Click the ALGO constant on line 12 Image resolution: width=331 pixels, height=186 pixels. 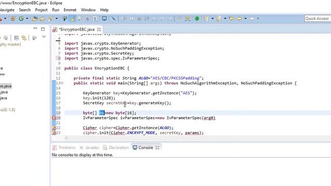pyautogui.click(x=144, y=78)
